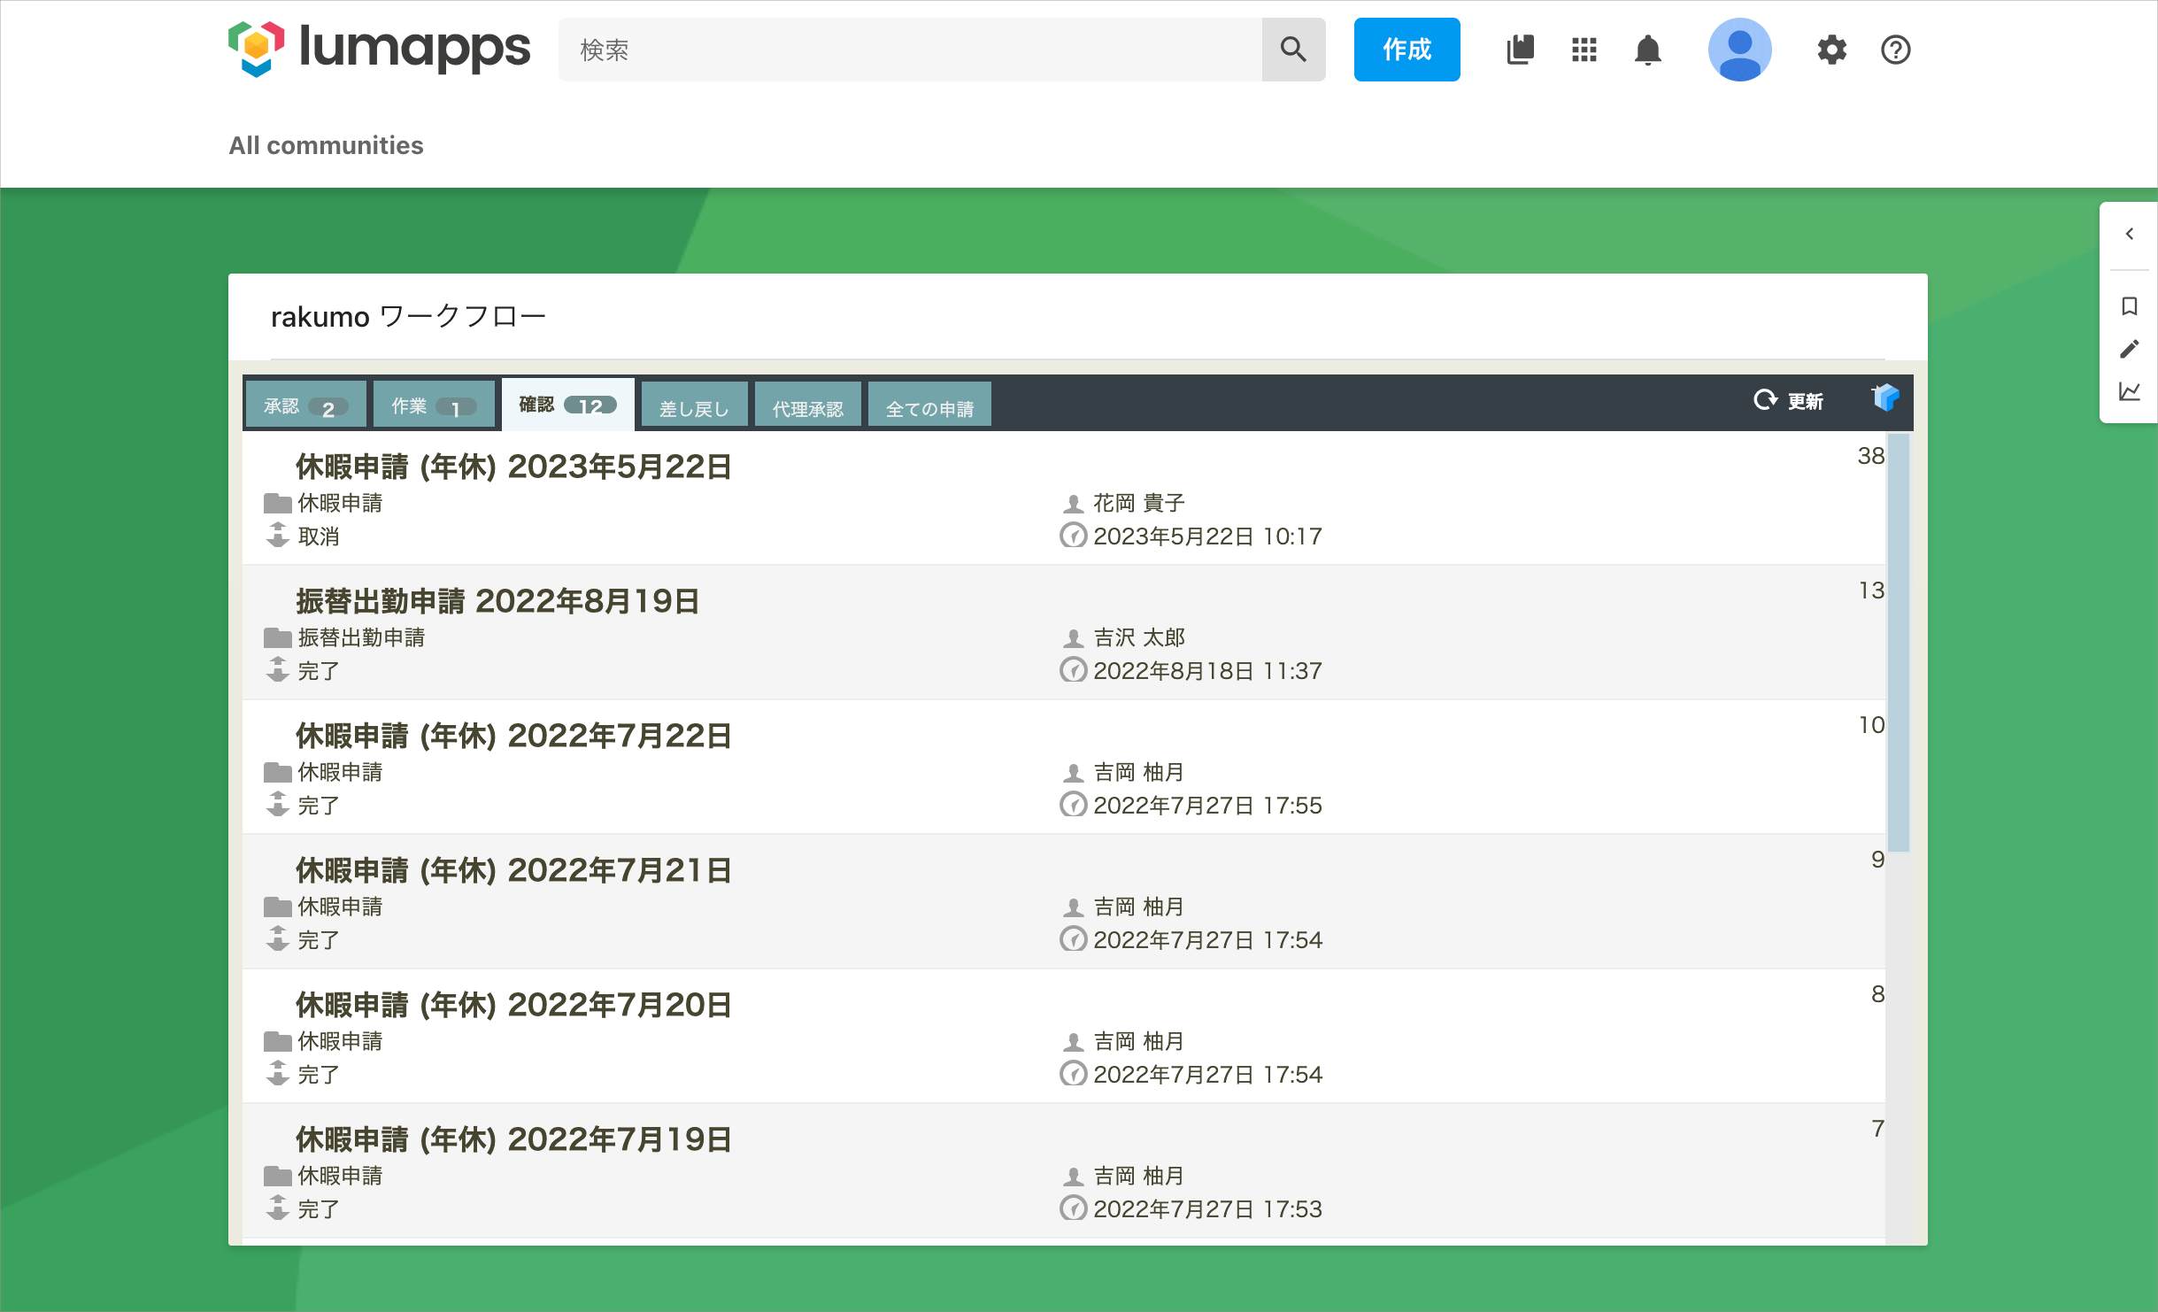Click the request number 10
The height and width of the screenshot is (1312, 2158).
tap(1870, 725)
